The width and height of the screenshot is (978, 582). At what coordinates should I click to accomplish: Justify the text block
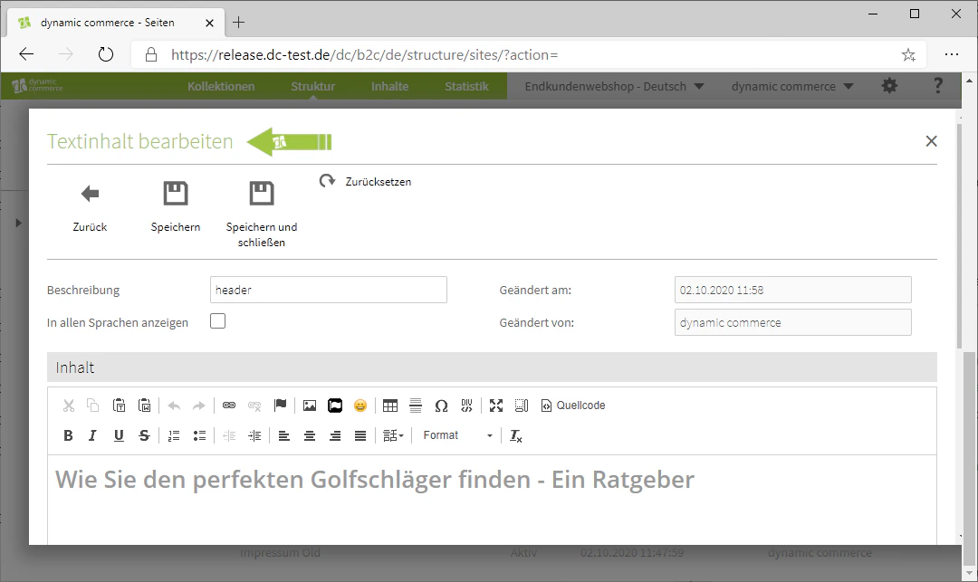tap(360, 435)
